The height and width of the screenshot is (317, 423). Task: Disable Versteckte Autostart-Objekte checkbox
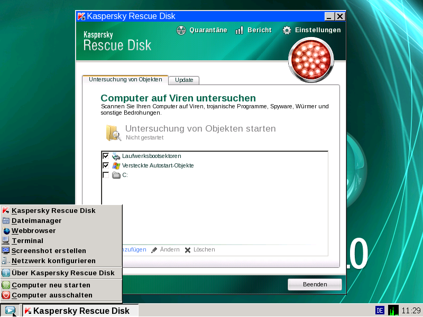click(x=106, y=165)
